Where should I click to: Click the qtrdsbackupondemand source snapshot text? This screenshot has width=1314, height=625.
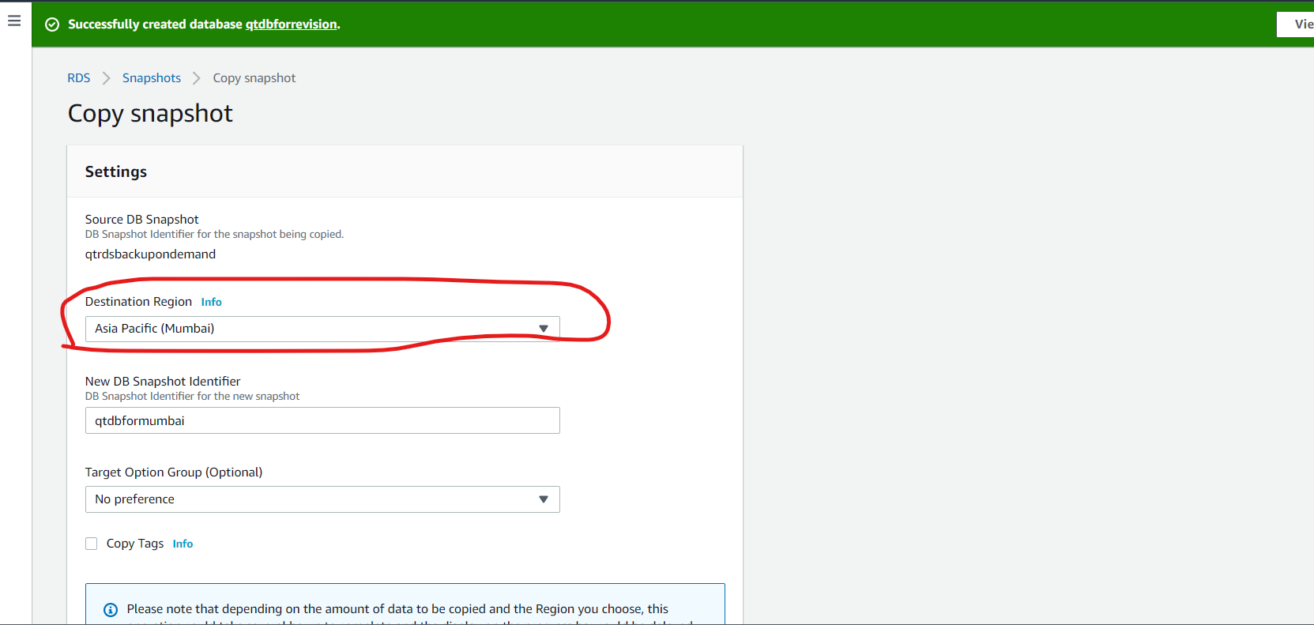[x=150, y=254]
